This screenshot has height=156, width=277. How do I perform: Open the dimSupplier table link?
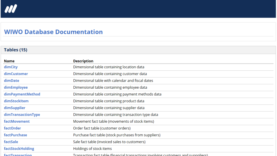click(x=15, y=108)
